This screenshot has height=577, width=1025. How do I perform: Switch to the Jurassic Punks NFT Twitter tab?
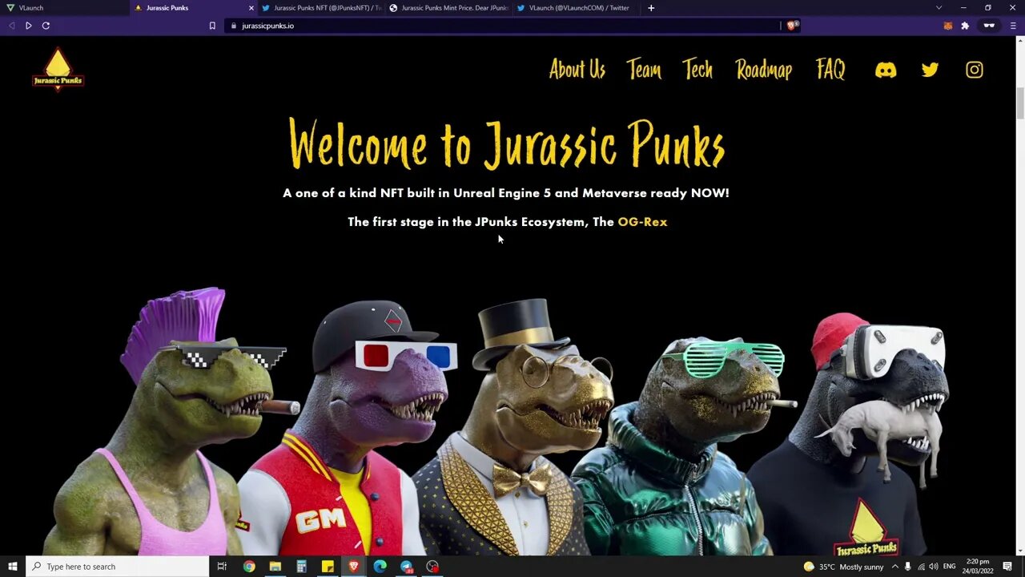(320, 8)
